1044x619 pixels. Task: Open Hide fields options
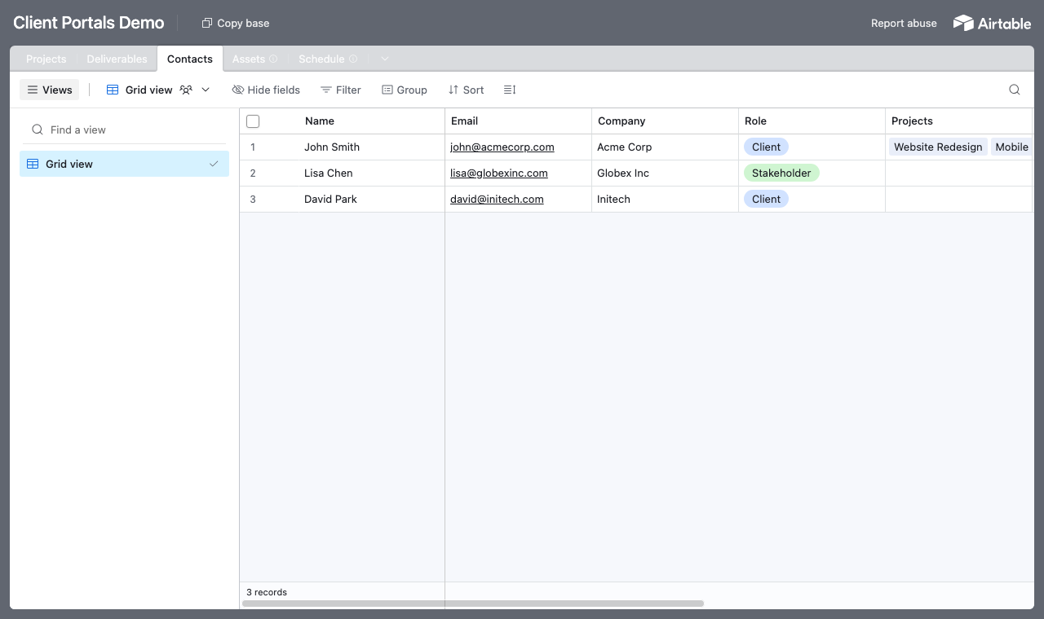[266, 90]
